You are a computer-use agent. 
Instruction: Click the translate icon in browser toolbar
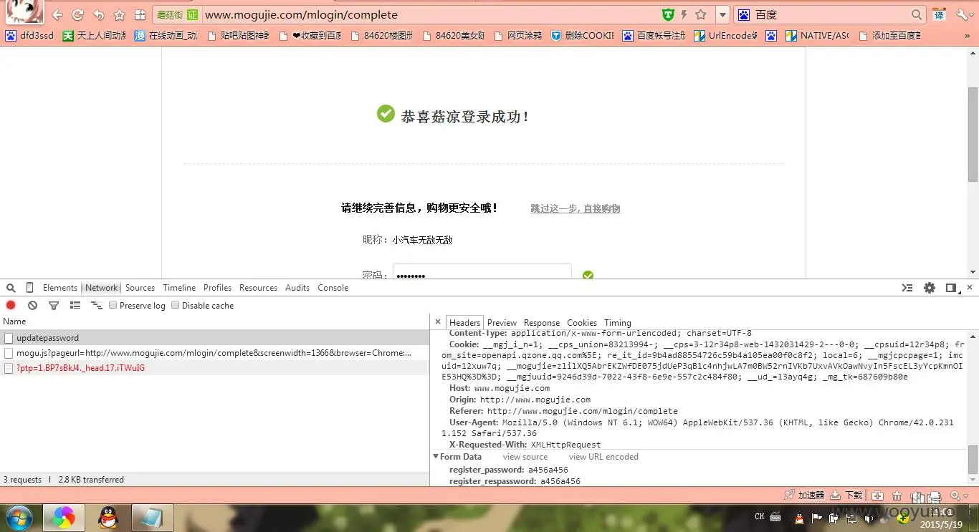click(x=939, y=14)
